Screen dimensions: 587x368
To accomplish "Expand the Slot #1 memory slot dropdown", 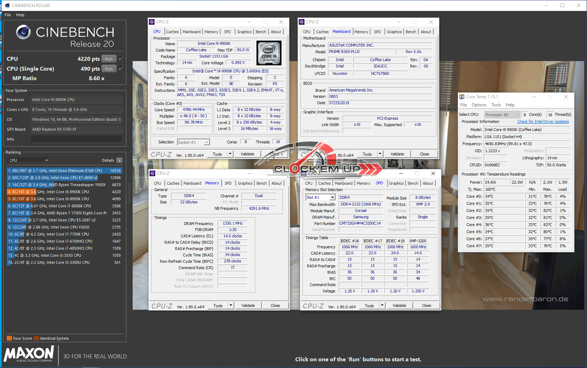I will click(x=332, y=197).
